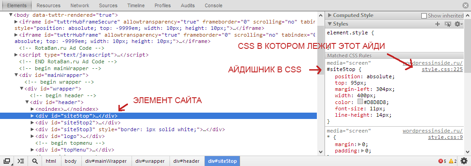471x166 pixels.
Task: Open the Console tab
Action: (x=213, y=5)
